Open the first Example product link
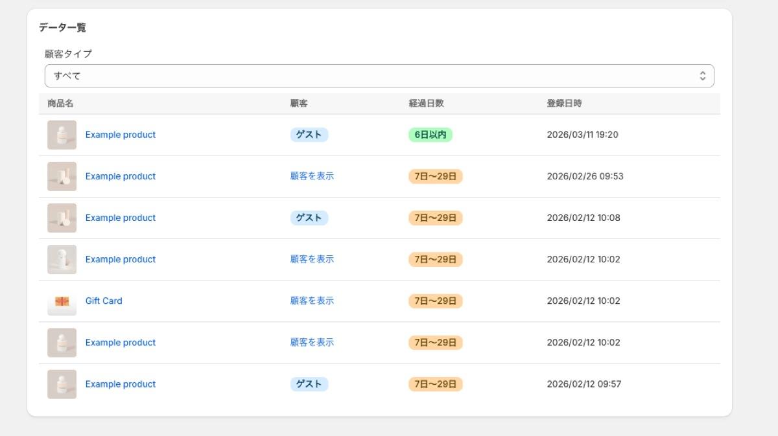 121,134
